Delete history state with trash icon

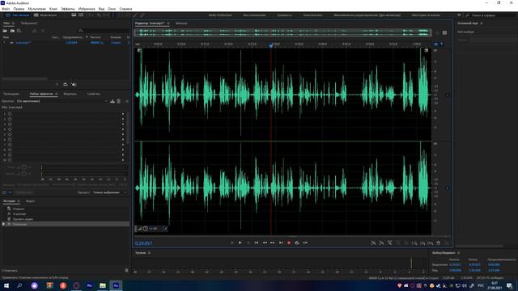tap(126, 271)
